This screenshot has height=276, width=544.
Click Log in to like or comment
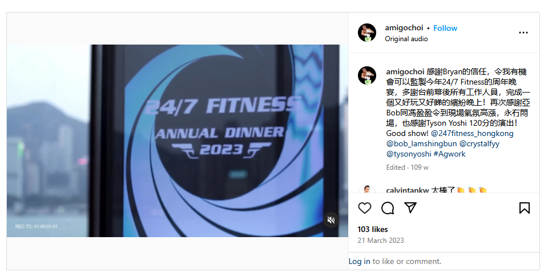(x=360, y=261)
